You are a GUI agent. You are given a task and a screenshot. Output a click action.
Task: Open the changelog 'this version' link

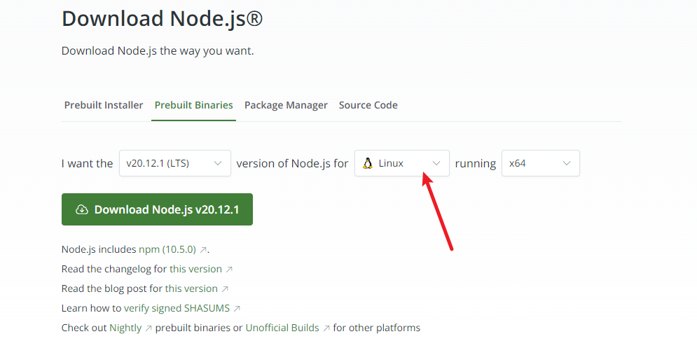click(195, 269)
